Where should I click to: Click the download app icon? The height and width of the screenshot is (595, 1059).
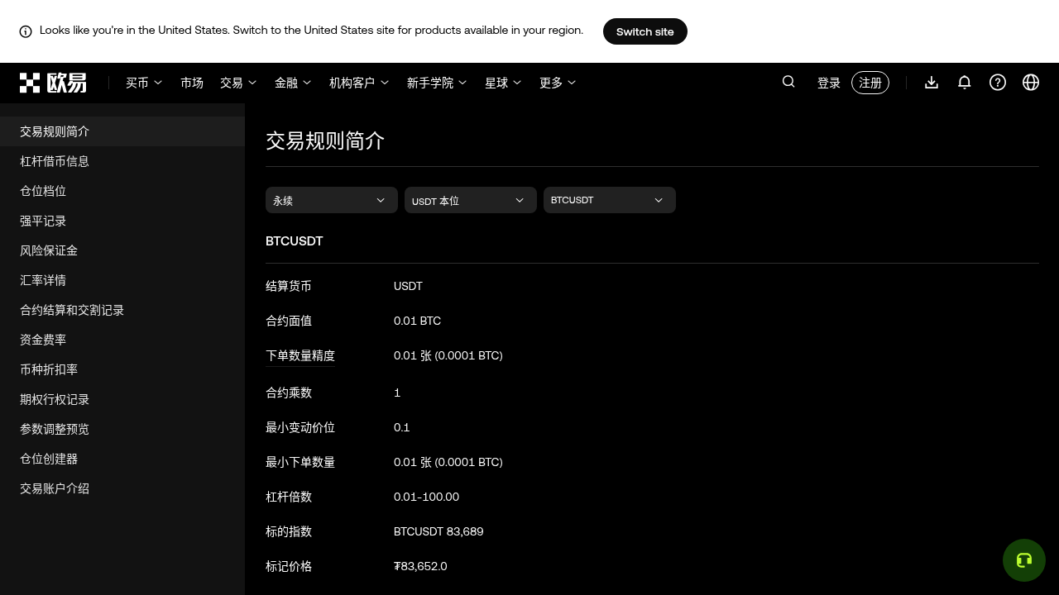pyautogui.click(x=932, y=83)
